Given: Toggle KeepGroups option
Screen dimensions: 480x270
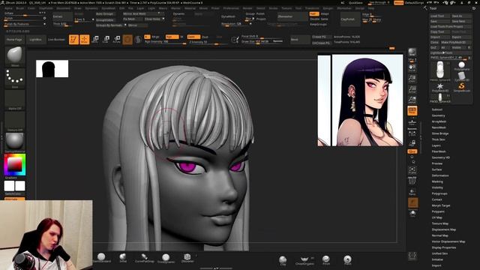Looking at the screenshot, I should (318, 24).
